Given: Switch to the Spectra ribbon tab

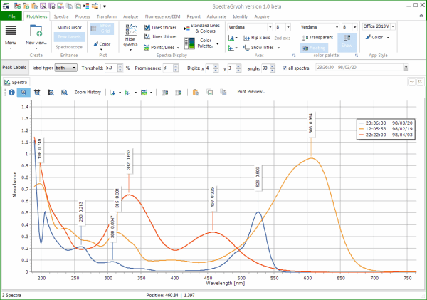Looking at the screenshot, I should (61, 16).
